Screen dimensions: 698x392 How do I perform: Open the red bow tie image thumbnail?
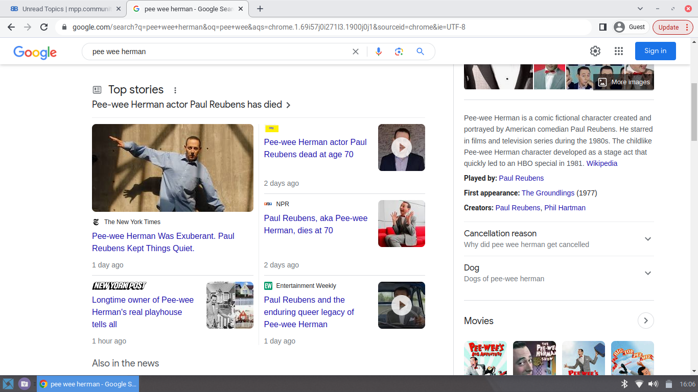(549, 77)
